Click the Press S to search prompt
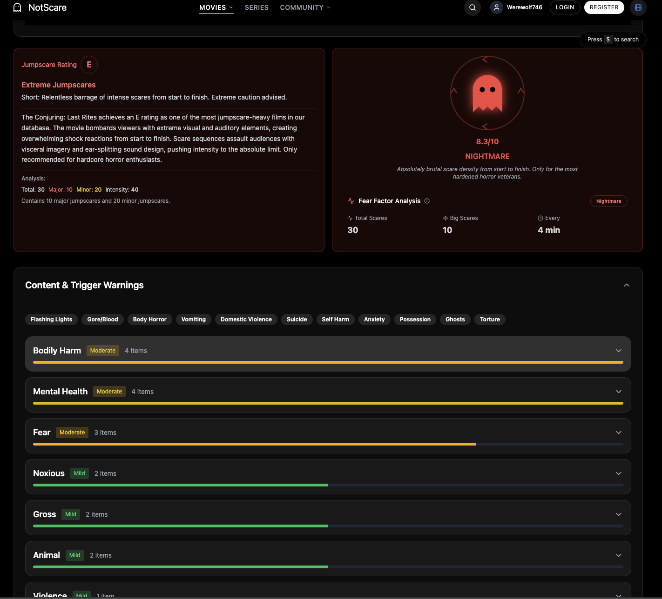Screen dimensions: 662x599 pyautogui.click(x=613, y=40)
